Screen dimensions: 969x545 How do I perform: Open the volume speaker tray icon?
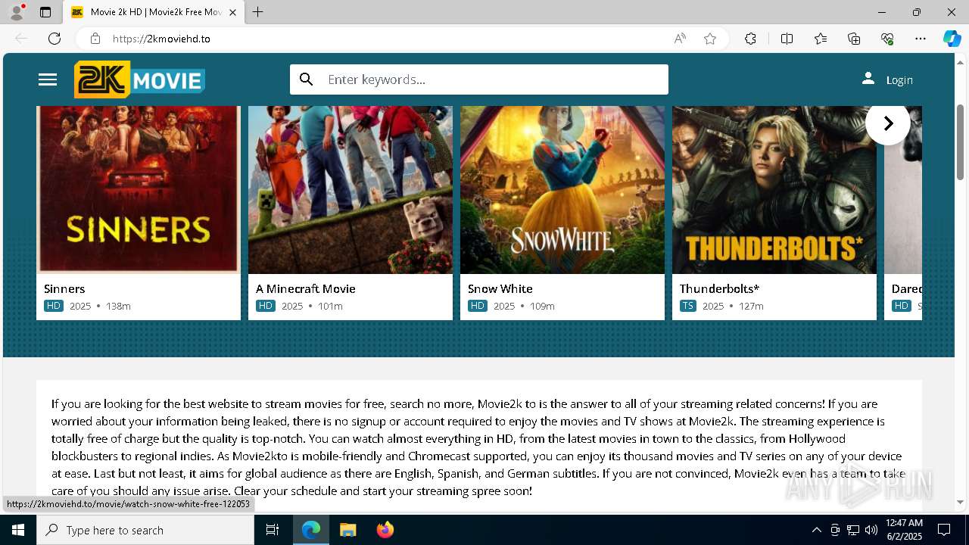pos(871,530)
